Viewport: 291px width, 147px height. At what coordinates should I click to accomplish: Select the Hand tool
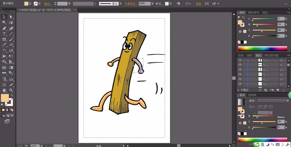coord(4,90)
